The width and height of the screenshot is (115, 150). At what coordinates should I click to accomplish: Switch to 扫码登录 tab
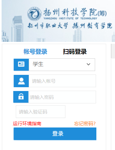(x=75, y=52)
